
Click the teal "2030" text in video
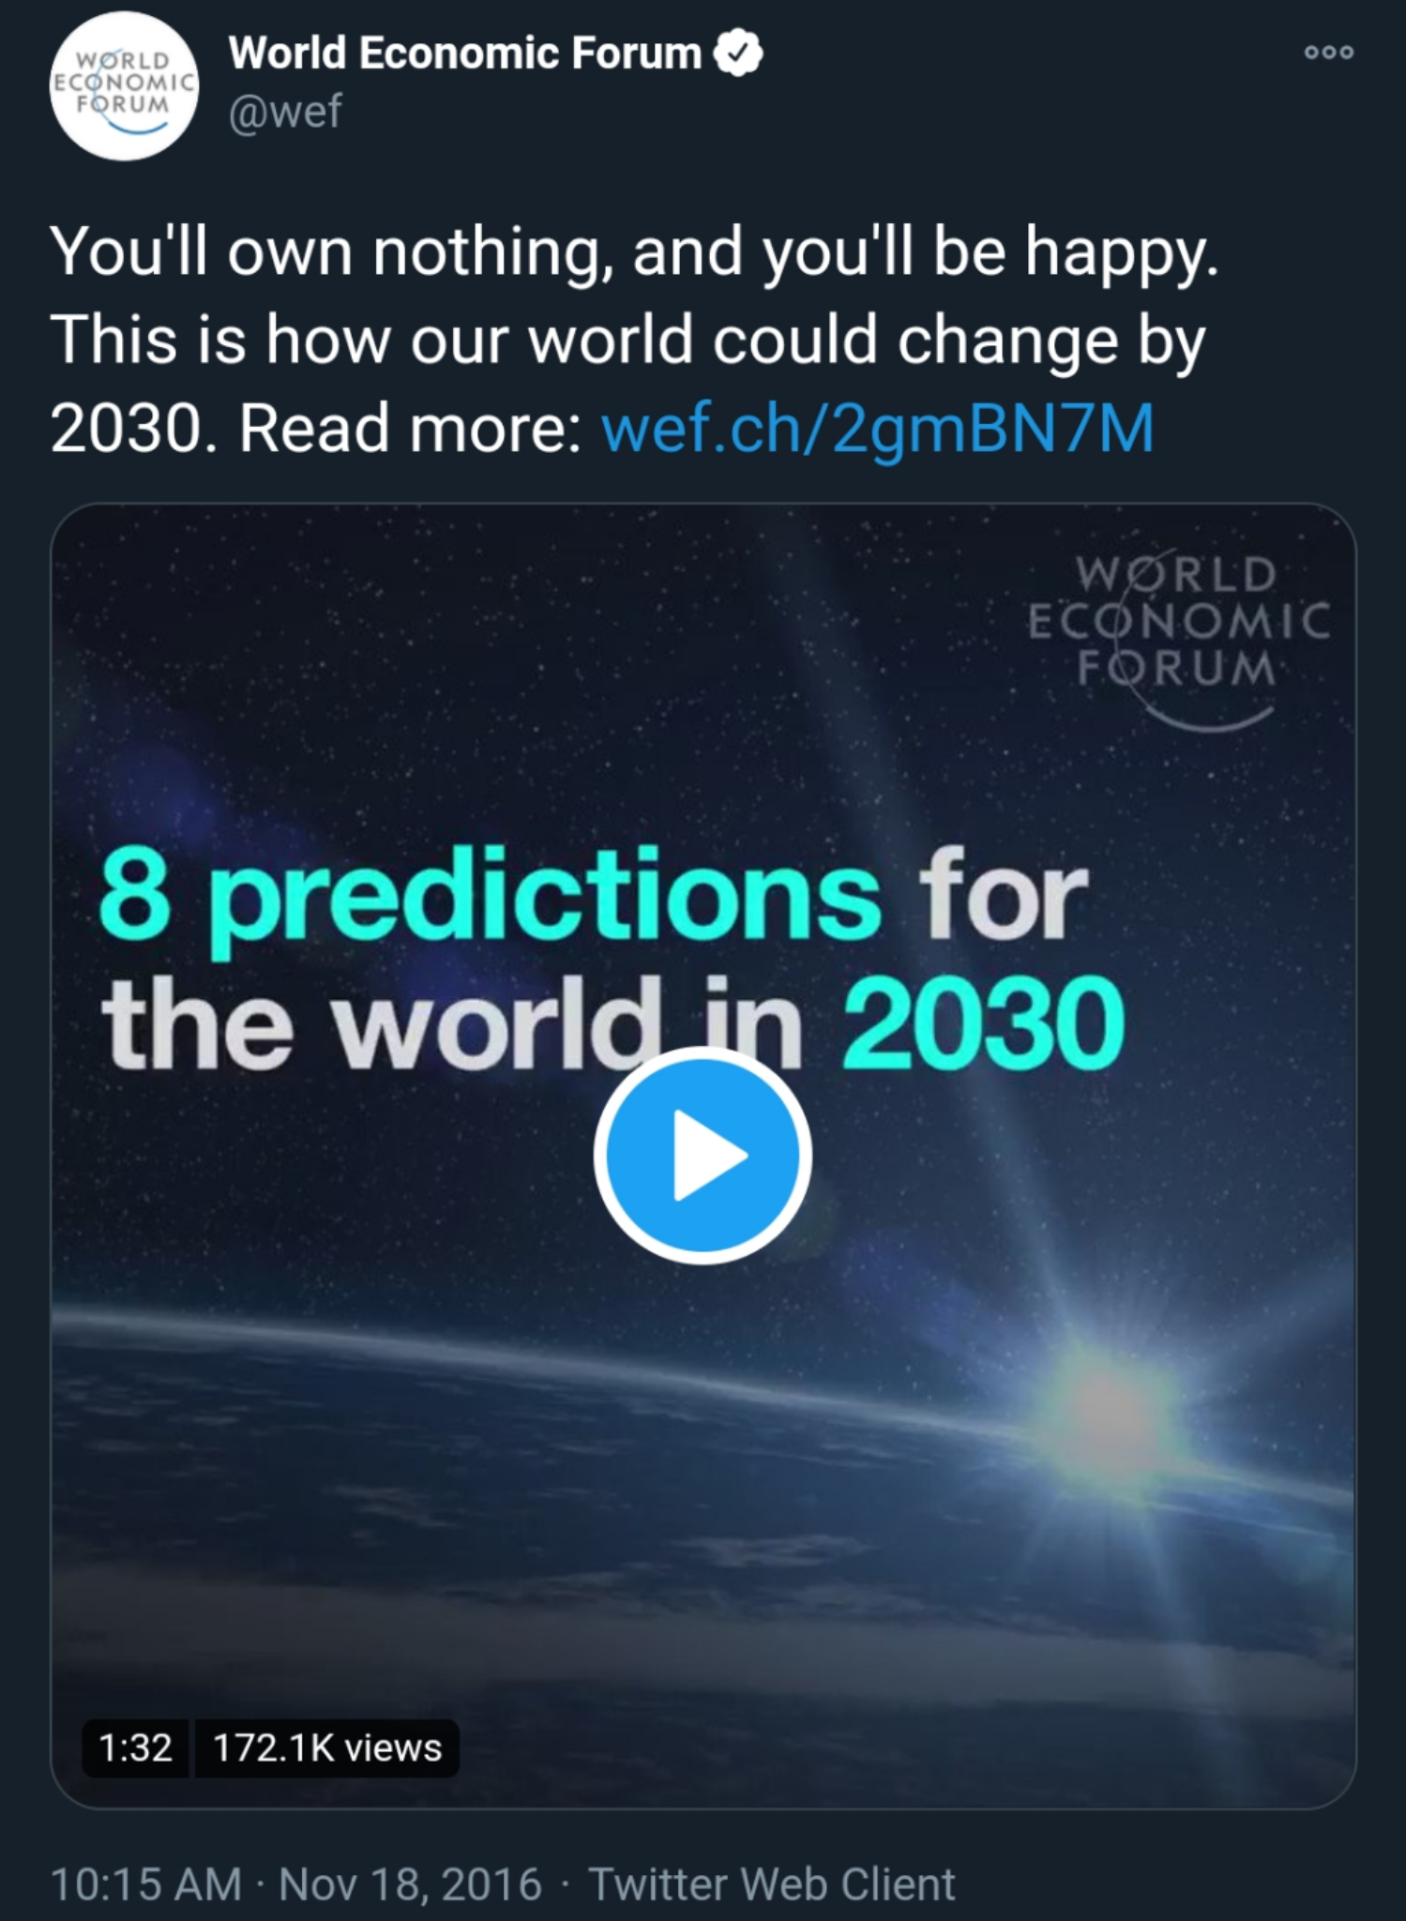pos(983,1022)
